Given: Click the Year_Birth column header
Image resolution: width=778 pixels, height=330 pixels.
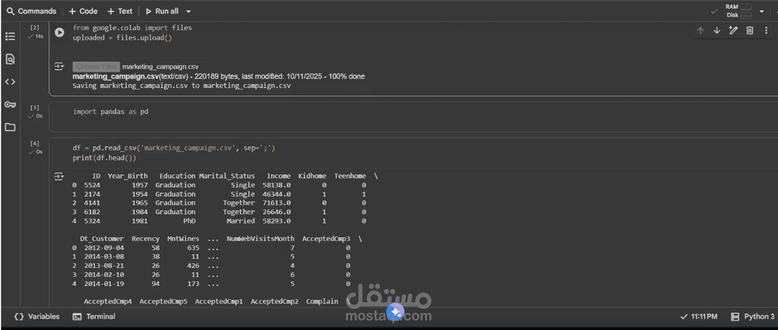Looking at the screenshot, I should tap(128, 176).
